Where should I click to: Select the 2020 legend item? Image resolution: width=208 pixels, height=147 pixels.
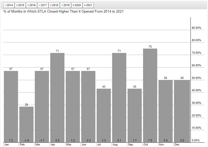77,5
